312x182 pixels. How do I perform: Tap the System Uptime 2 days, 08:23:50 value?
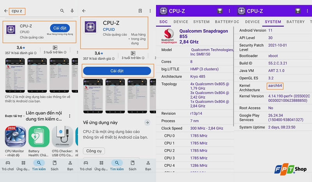click(x=282, y=127)
